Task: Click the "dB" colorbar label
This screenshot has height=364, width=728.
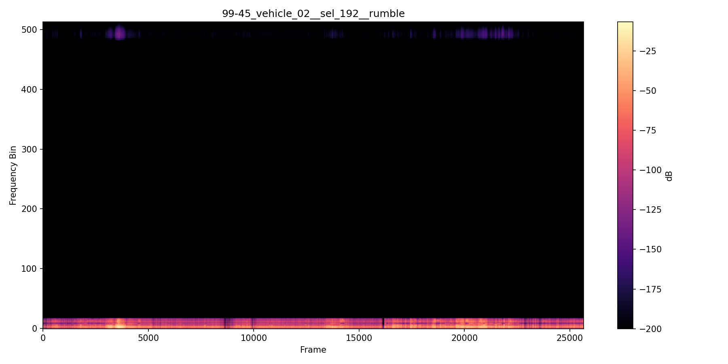Action: point(668,175)
